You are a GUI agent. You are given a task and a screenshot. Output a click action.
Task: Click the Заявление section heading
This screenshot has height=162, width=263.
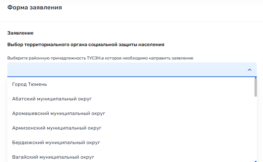click(20, 33)
